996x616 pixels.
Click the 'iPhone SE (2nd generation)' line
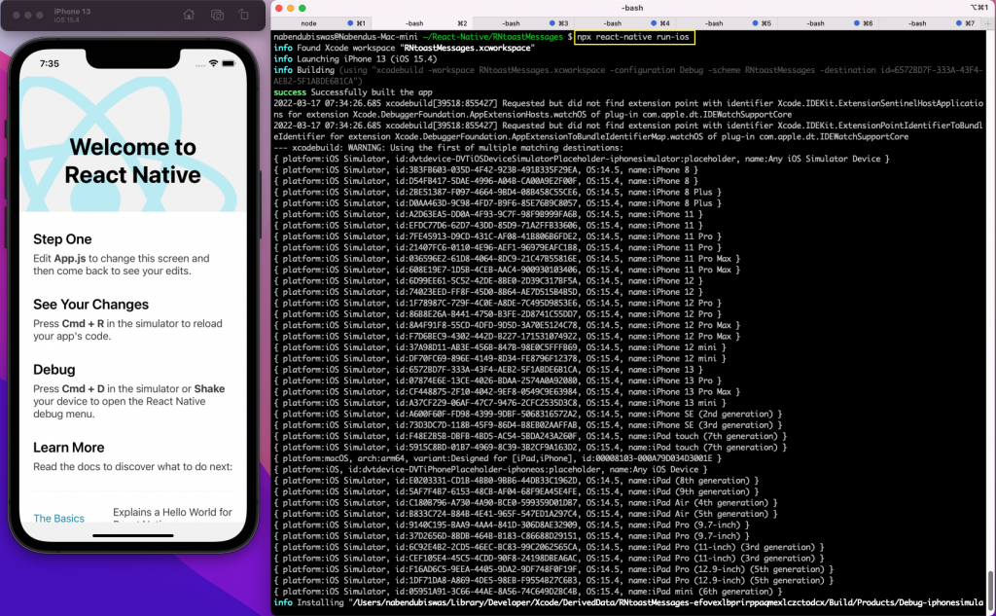pos(528,414)
